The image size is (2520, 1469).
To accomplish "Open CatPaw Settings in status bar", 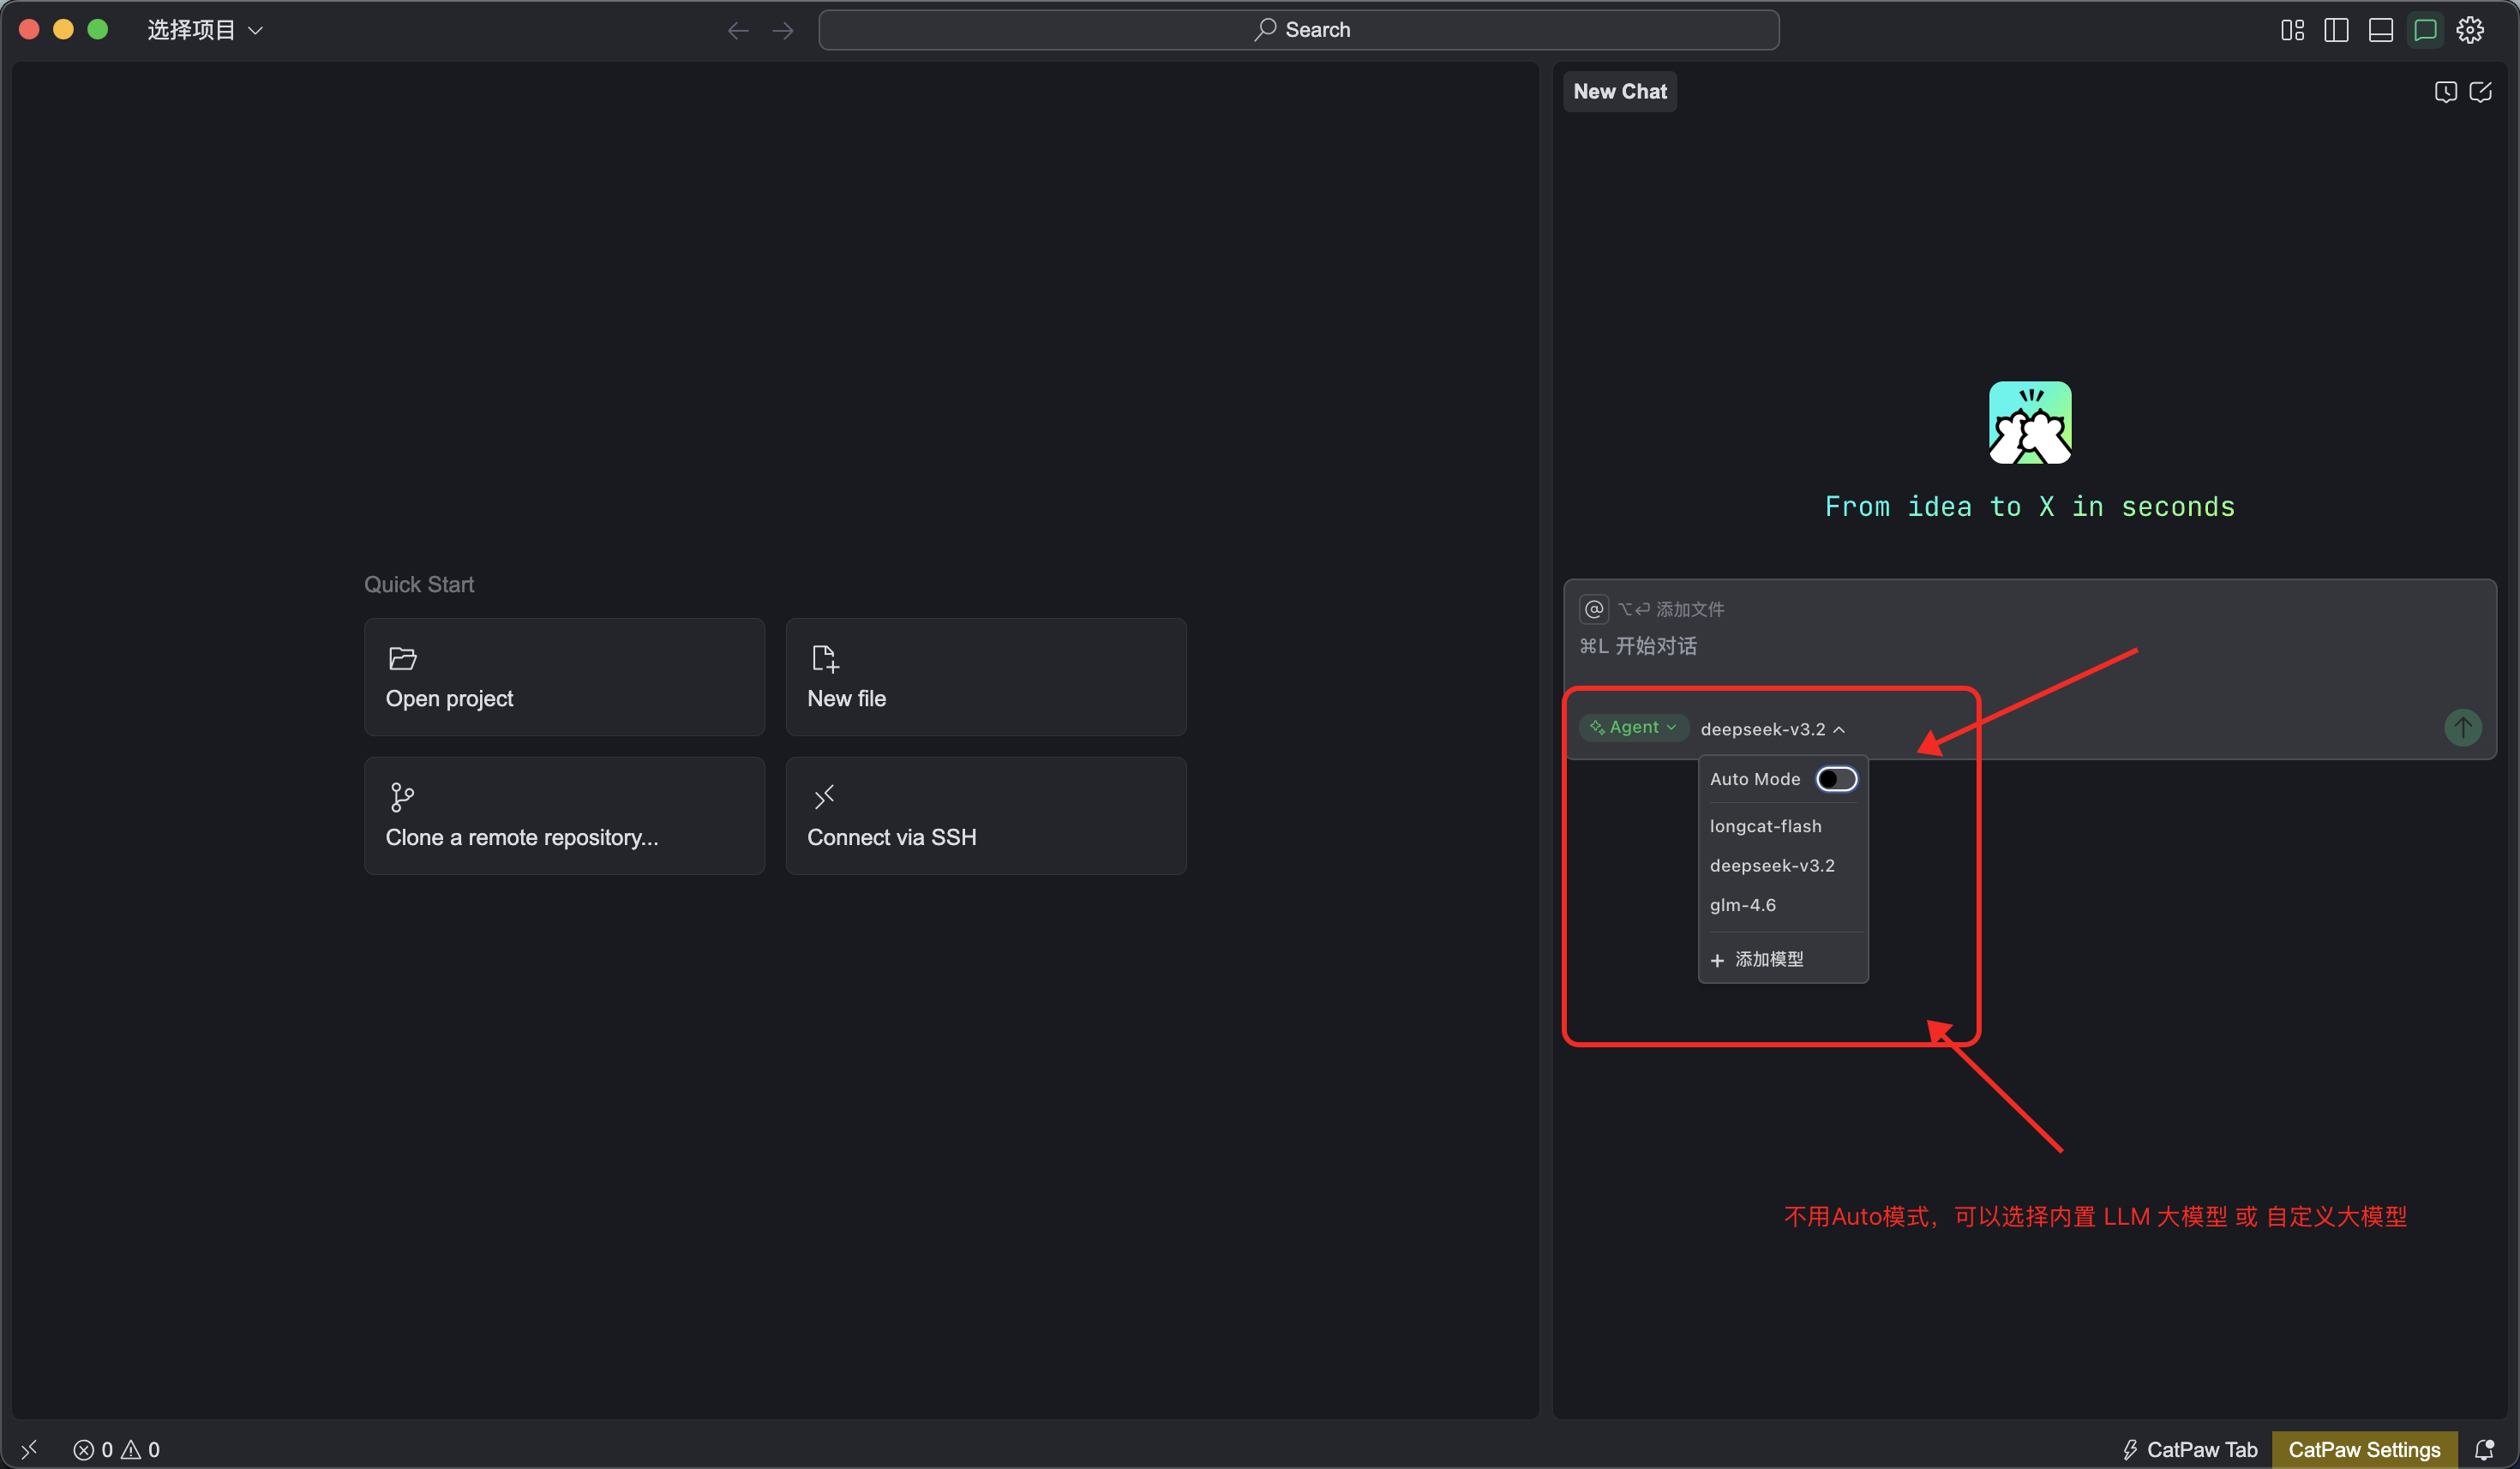I will tap(2364, 1449).
